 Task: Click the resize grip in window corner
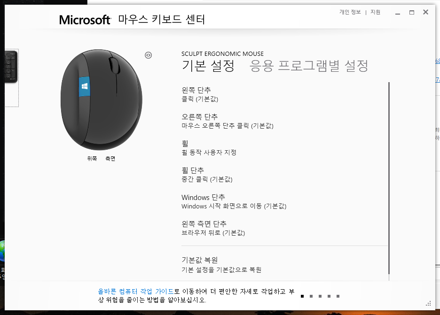click(428, 304)
